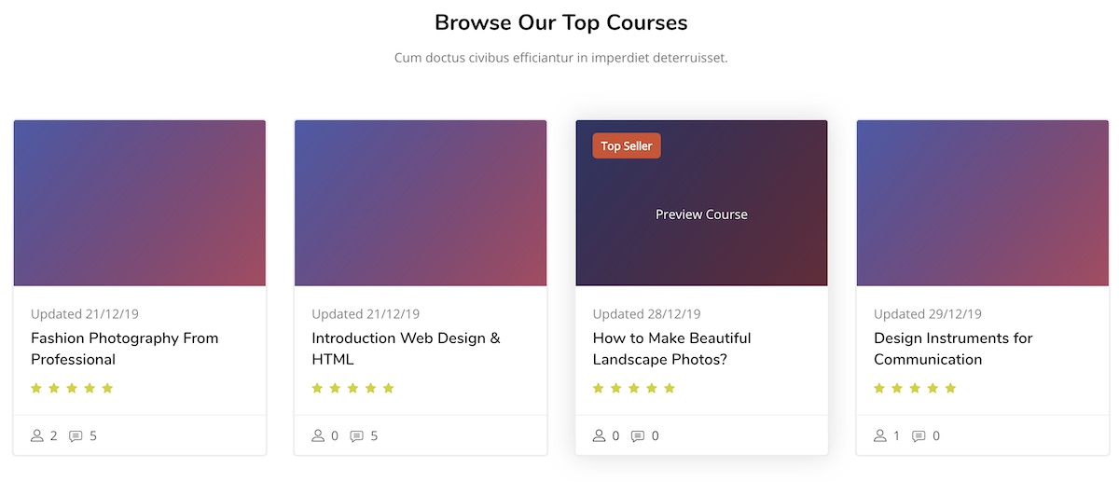Click the Top Seller badge
The image size is (1119, 482).
[x=627, y=145]
